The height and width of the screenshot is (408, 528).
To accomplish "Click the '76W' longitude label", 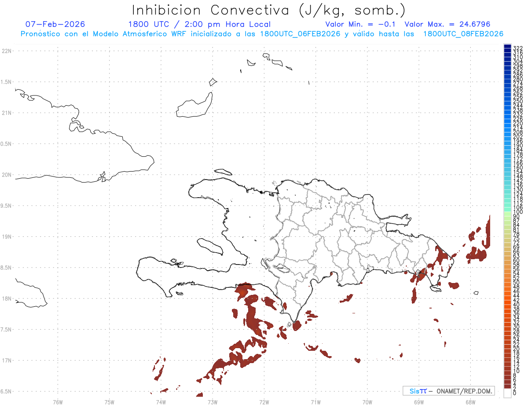I will point(58,401).
